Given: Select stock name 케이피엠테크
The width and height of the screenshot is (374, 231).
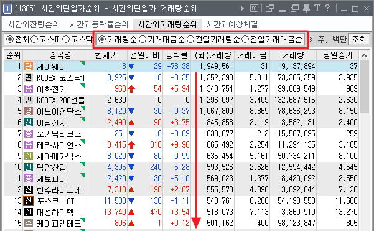Looking at the screenshot, I should pyautogui.click(x=59, y=224).
